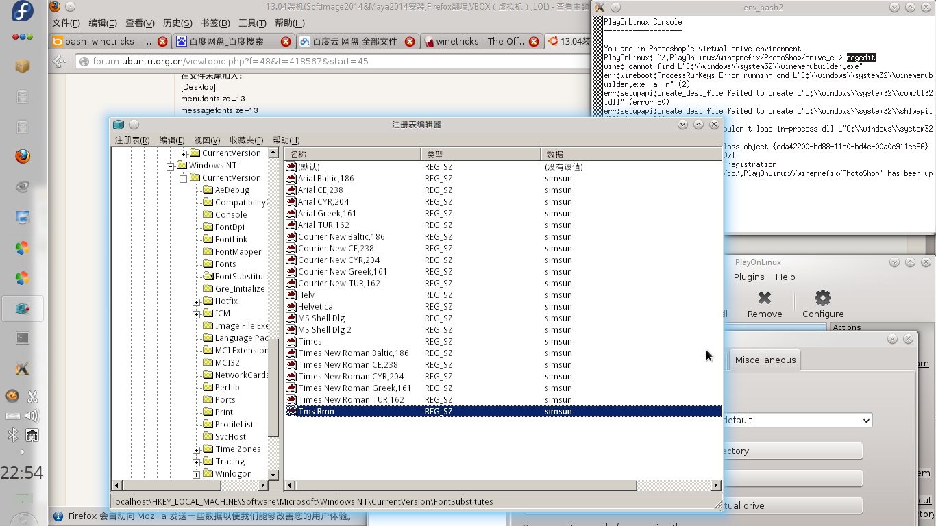Select the '(默认)' default value row
This screenshot has height=526, width=936.
point(503,166)
